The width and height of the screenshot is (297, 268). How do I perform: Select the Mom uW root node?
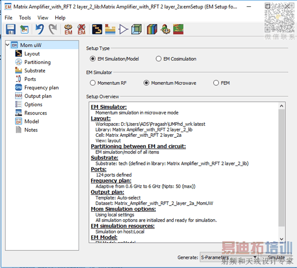click(30, 45)
